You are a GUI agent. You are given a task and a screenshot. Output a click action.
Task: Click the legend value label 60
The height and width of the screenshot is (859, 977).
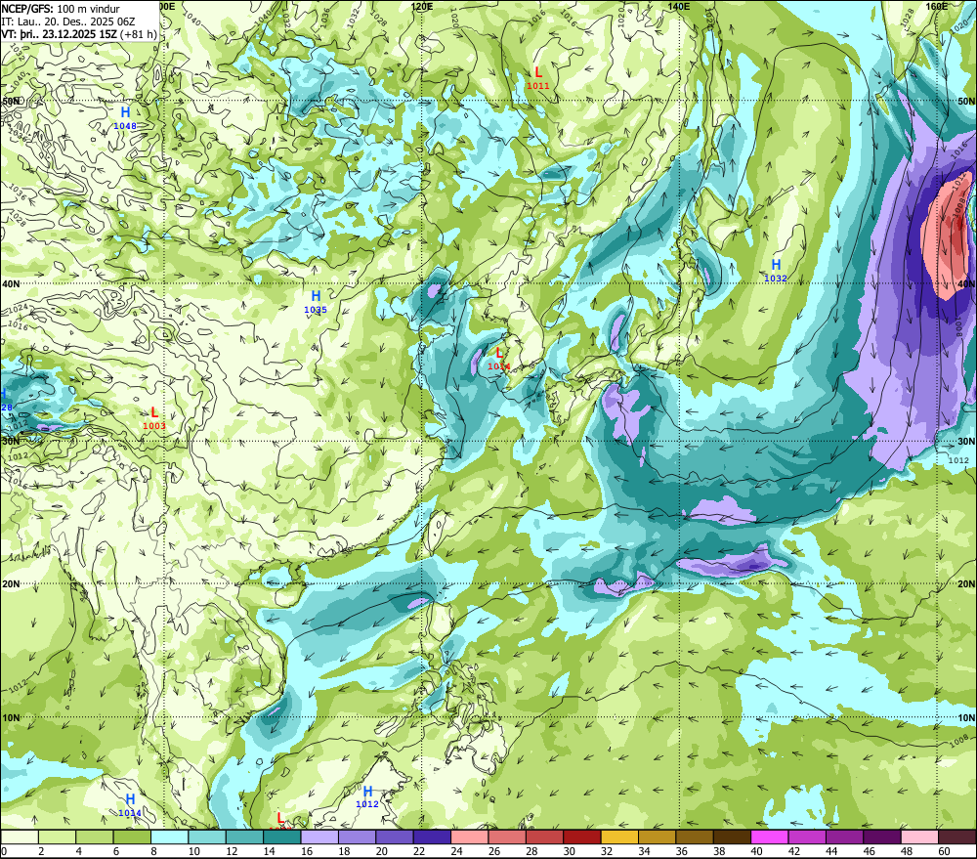[x=944, y=851]
